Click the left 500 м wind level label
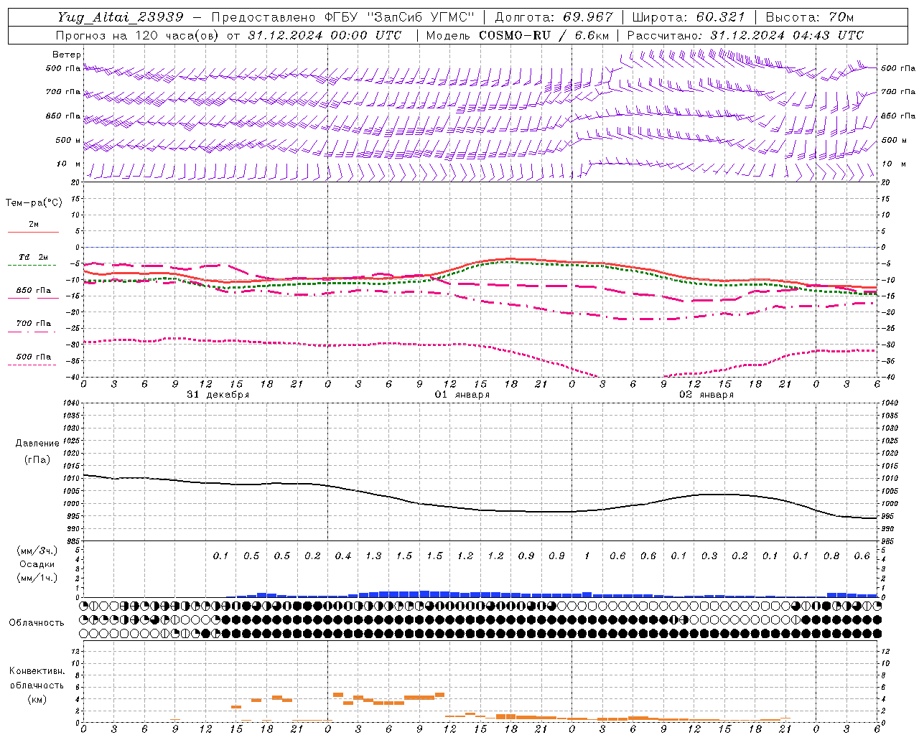This screenshot has width=919, height=735. 68,140
